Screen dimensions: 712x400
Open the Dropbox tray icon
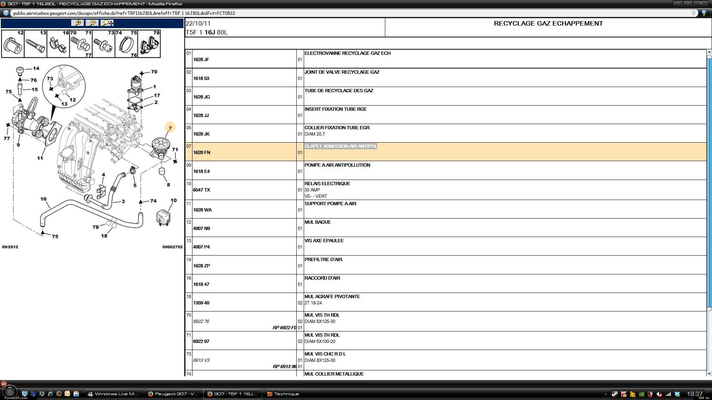coord(677,394)
